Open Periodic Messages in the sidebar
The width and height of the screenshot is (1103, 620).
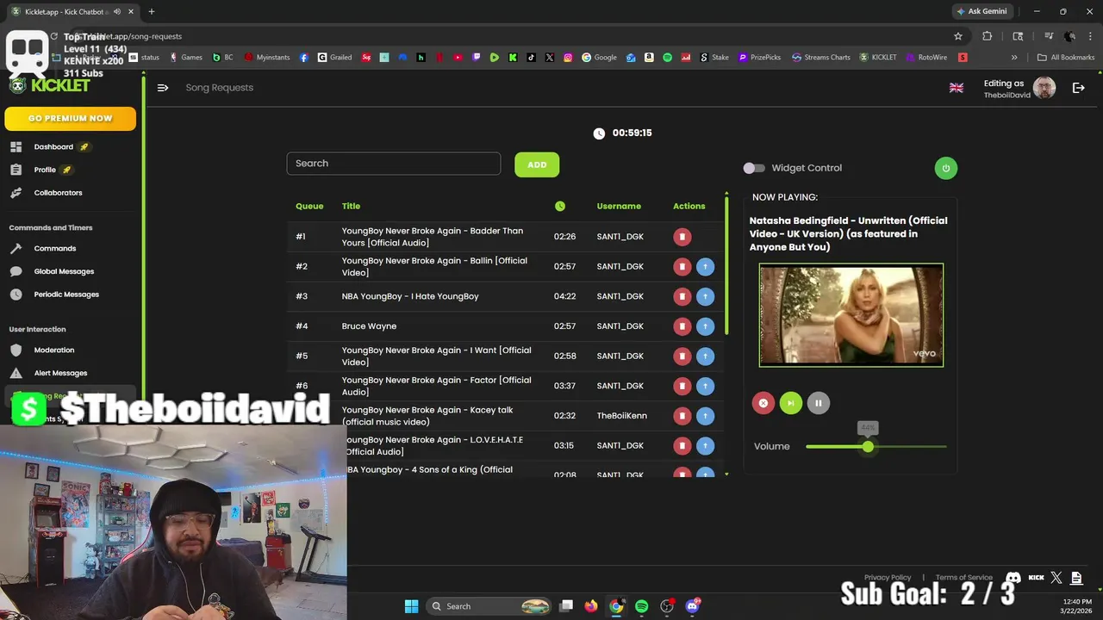(66, 294)
